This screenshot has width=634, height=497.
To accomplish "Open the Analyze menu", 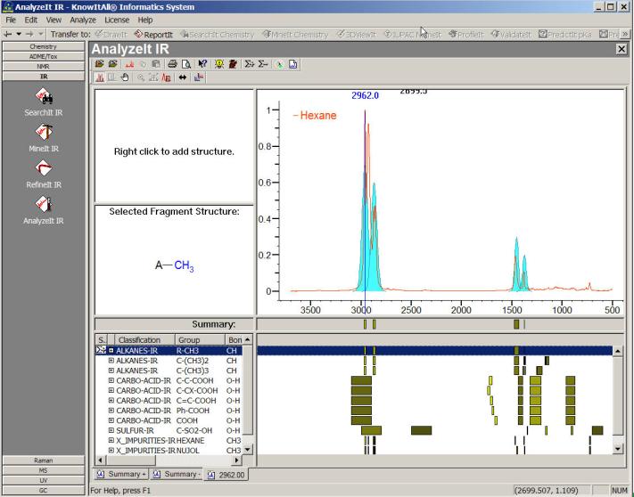I will click(x=83, y=20).
